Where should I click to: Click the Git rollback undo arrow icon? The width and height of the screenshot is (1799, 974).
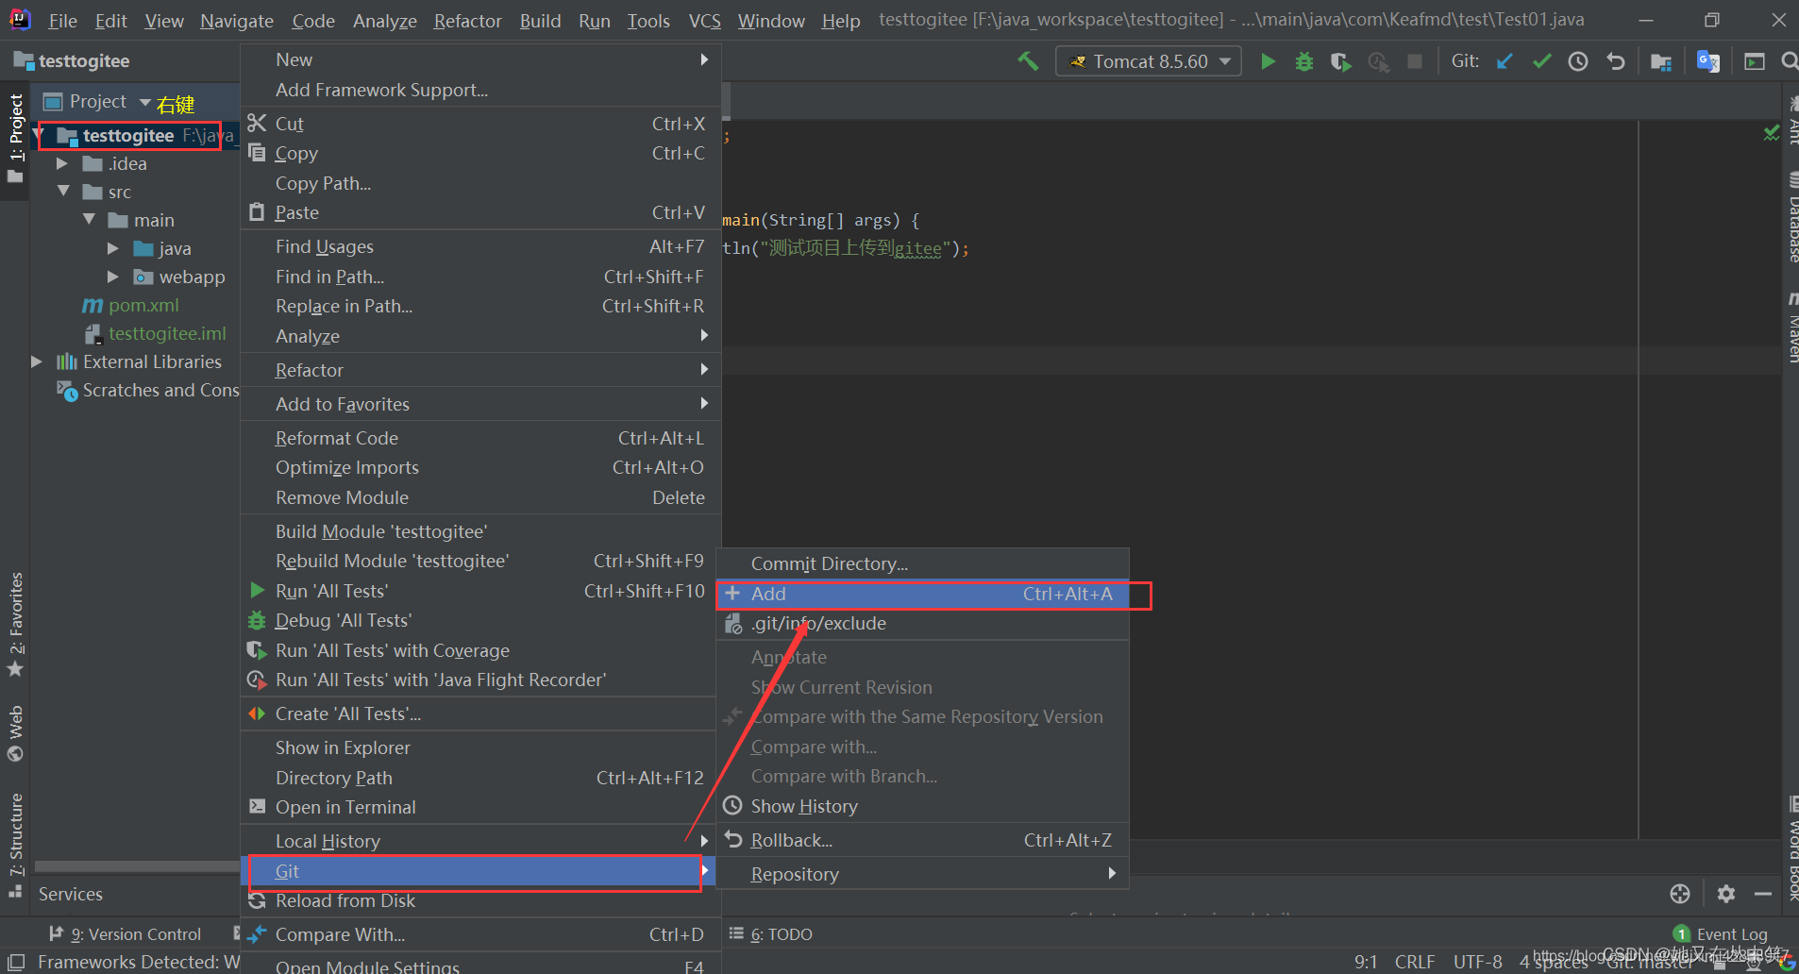click(x=1616, y=61)
